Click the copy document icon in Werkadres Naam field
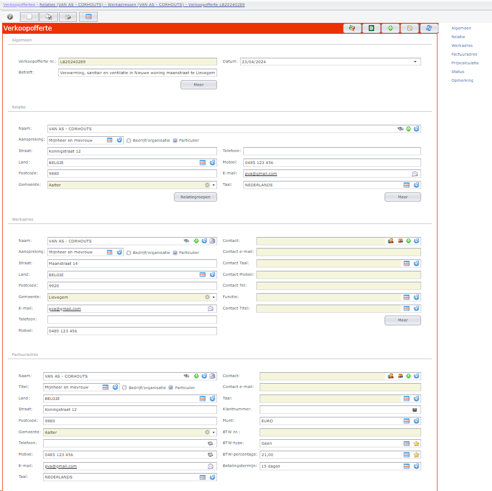492x491 pixels. click(212, 241)
